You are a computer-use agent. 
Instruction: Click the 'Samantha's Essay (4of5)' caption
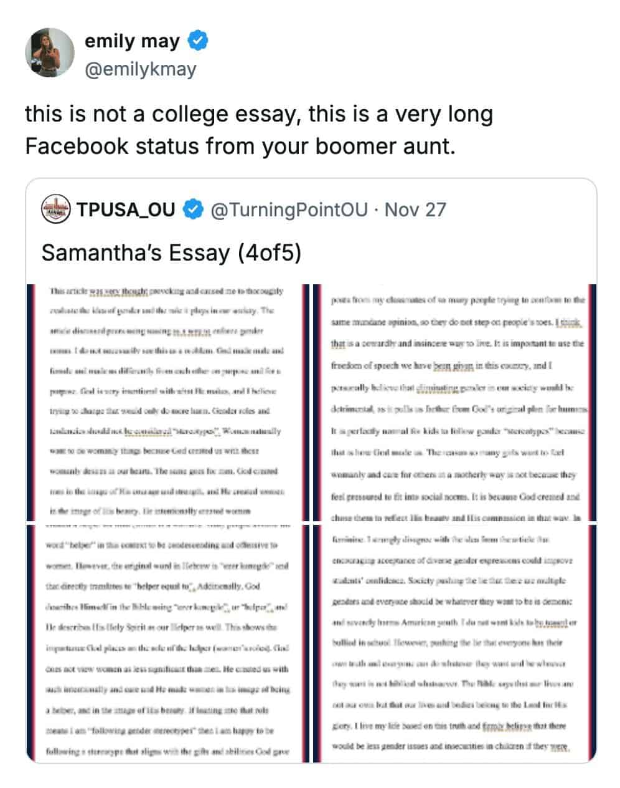[171, 252]
